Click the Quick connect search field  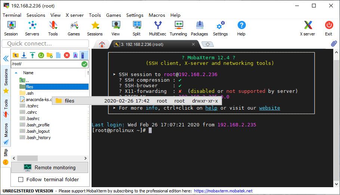tap(45, 44)
